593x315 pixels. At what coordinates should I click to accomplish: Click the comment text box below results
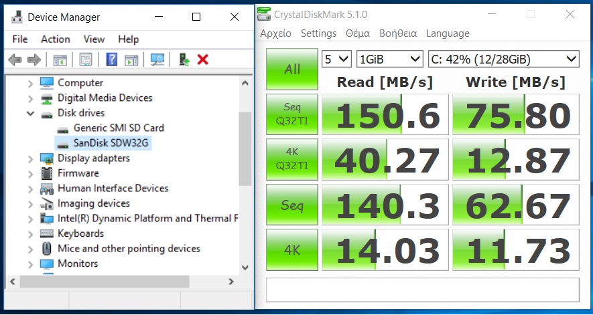click(422, 290)
